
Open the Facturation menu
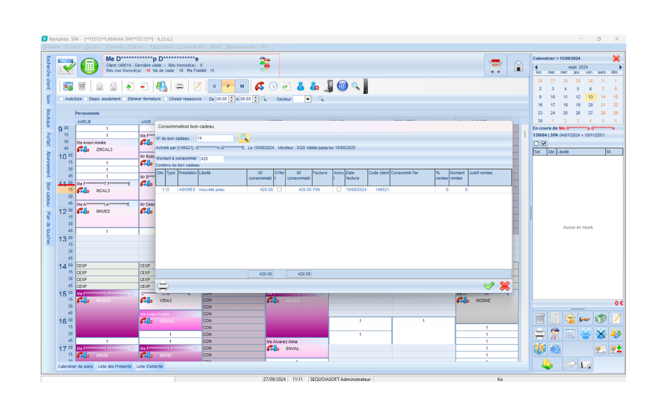(x=162, y=47)
